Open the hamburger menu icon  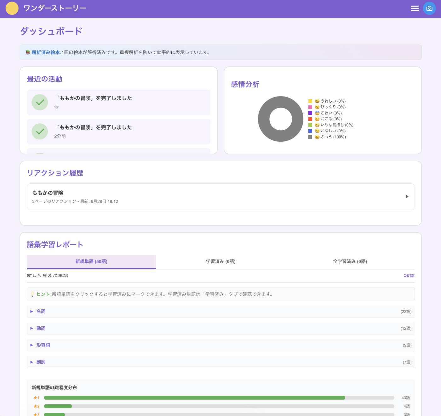415,9
